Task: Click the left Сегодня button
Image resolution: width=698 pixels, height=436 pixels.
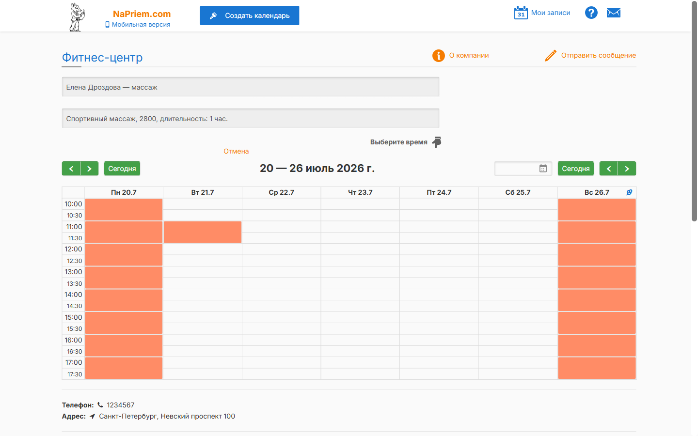Action: 122,169
